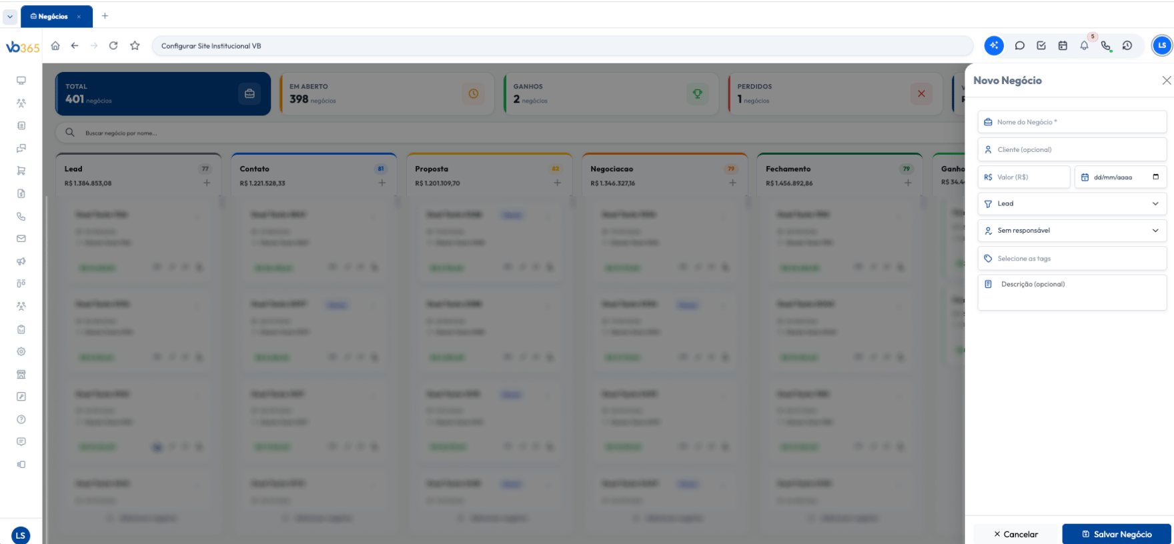Go to home via the house icon

[55, 46]
